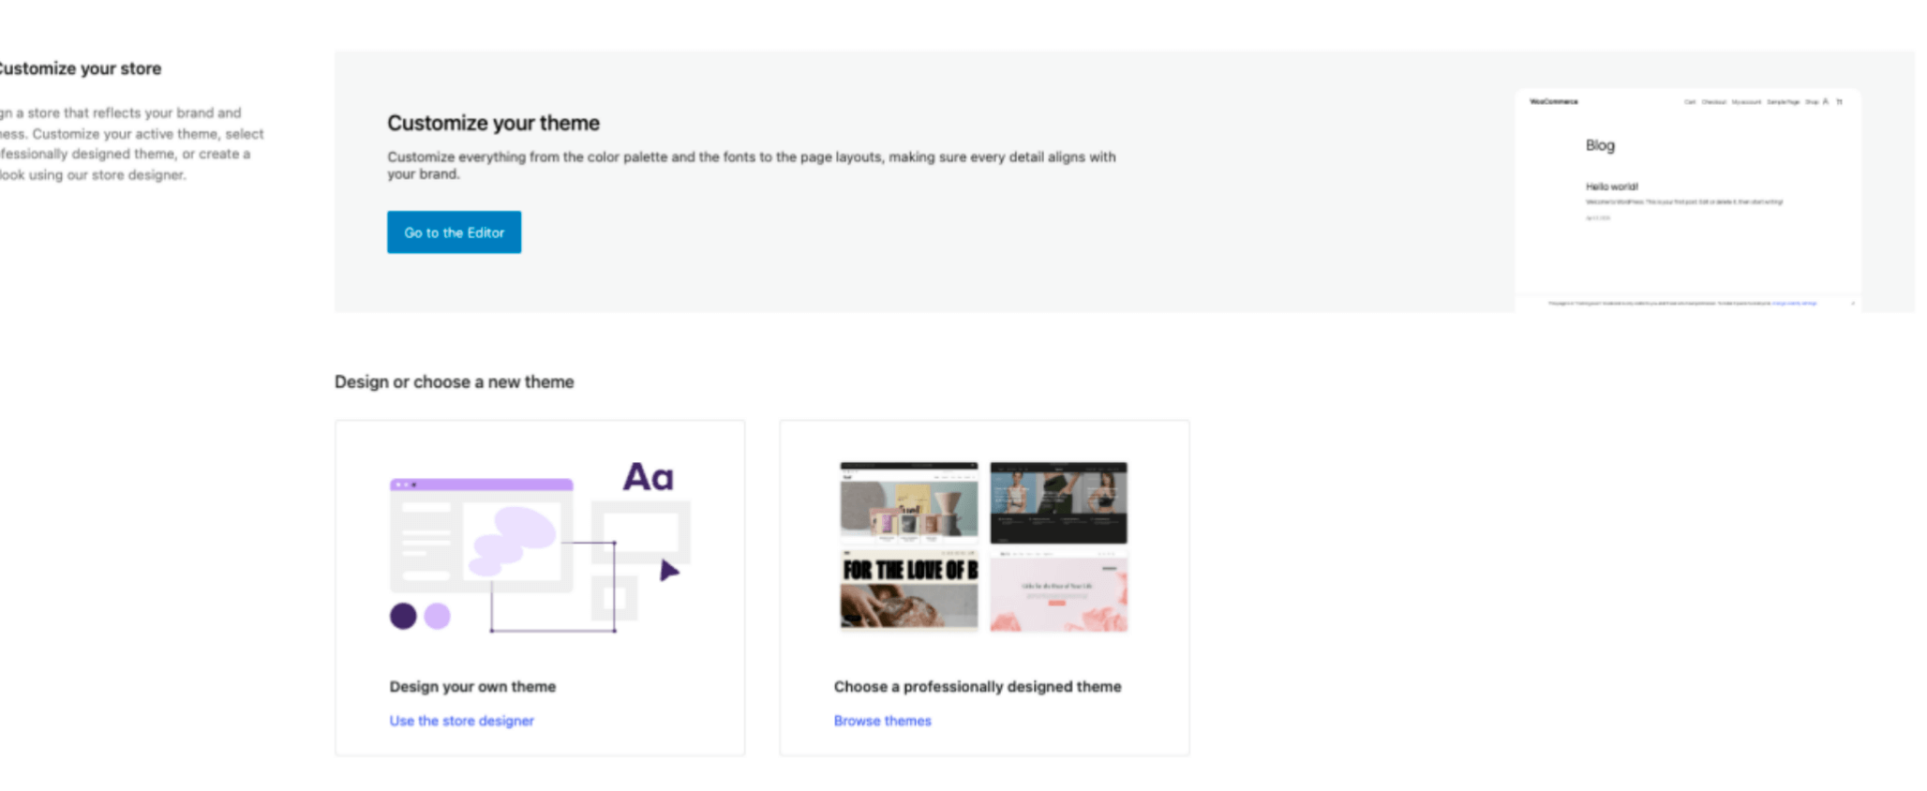Click the account icon in preview header
This screenshot has height=791, width=1927.
click(1825, 101)
